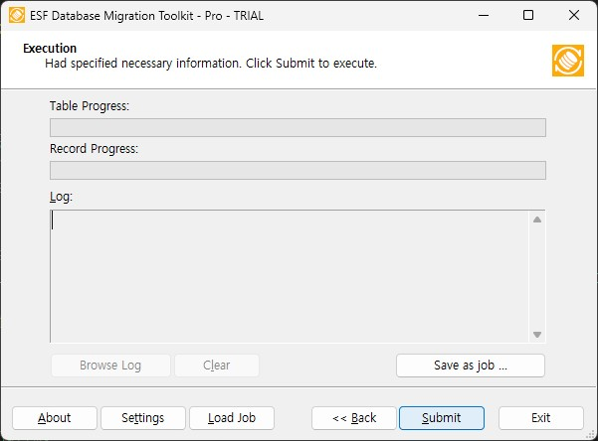Click the Clear log button

(217, 366)
